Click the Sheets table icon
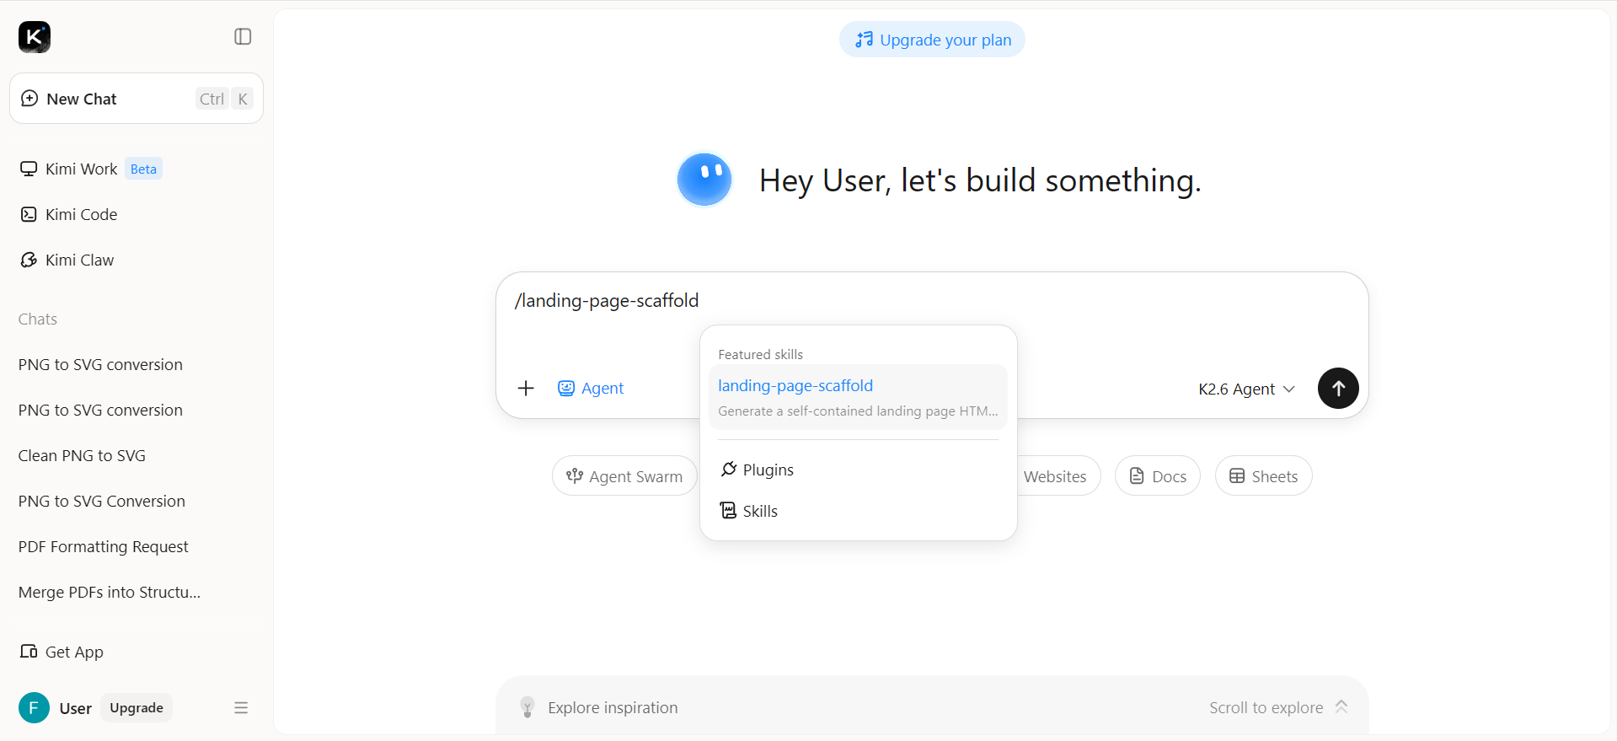Screen dimensions: 1617x741 pos(1237,475)
